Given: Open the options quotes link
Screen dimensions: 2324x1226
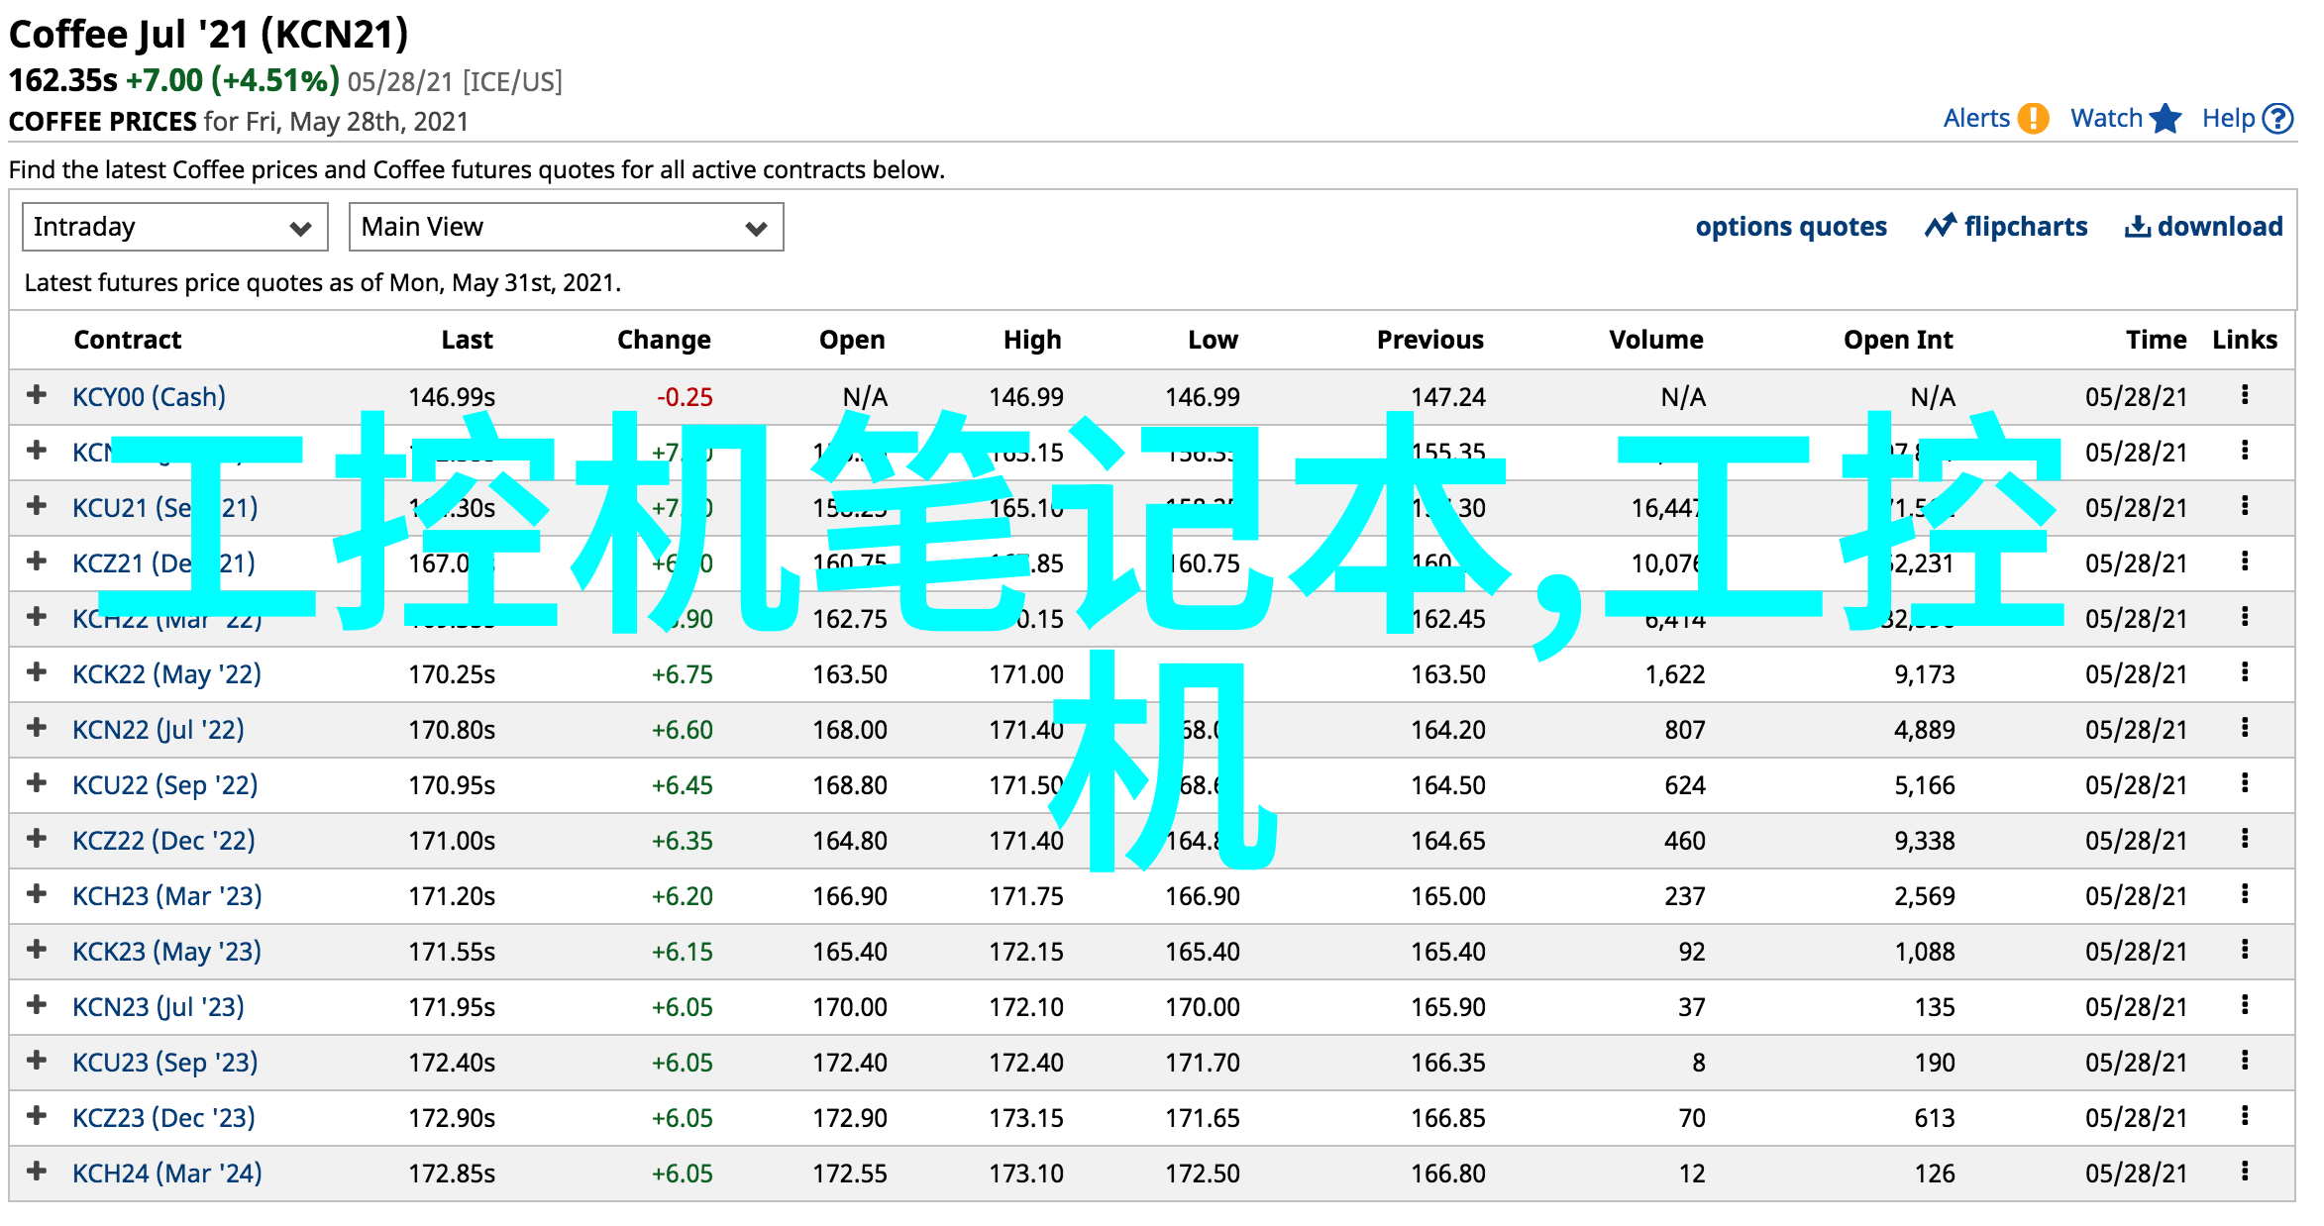Looking at the screenshot, I should tap(1790, 227).
